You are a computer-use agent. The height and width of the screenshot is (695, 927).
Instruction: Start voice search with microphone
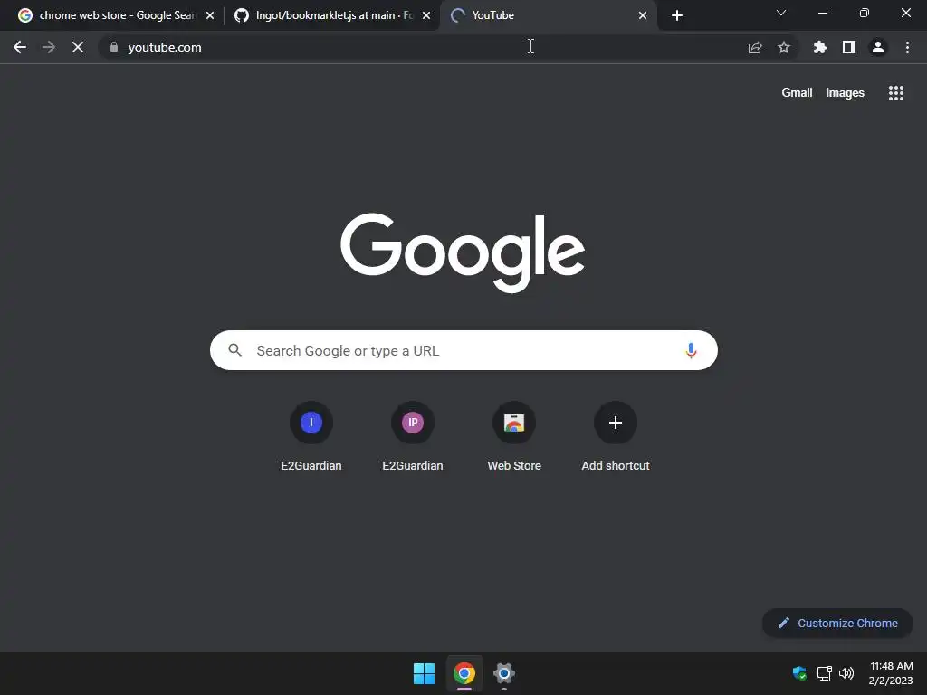(x=691, y=350)
